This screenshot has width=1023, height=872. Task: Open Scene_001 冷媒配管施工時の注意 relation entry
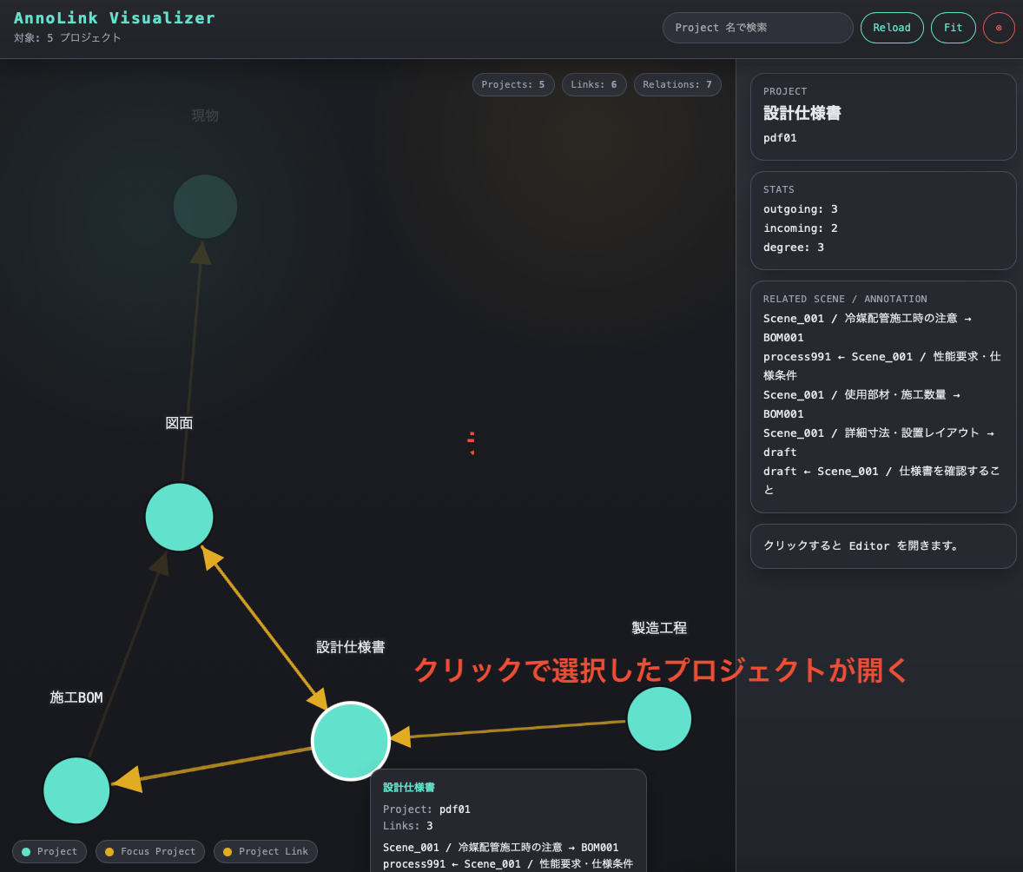click(x=868, y=327)
